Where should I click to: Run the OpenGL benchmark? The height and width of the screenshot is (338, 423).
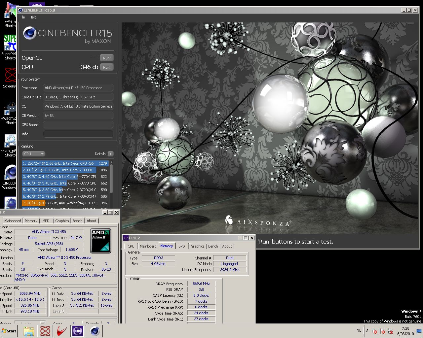[x=106, y=58]
